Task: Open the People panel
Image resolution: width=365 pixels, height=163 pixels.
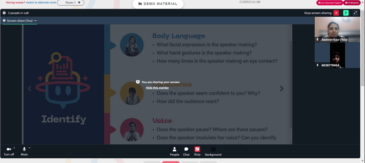Action: coord(174,152)
